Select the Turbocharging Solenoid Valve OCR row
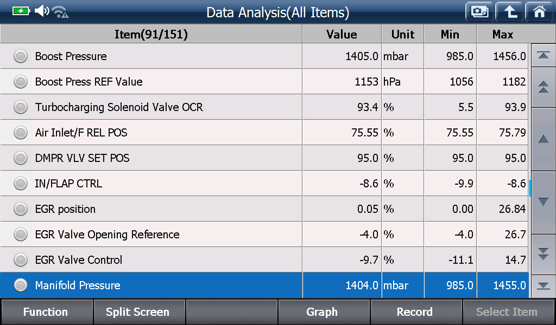 (264, 107)
